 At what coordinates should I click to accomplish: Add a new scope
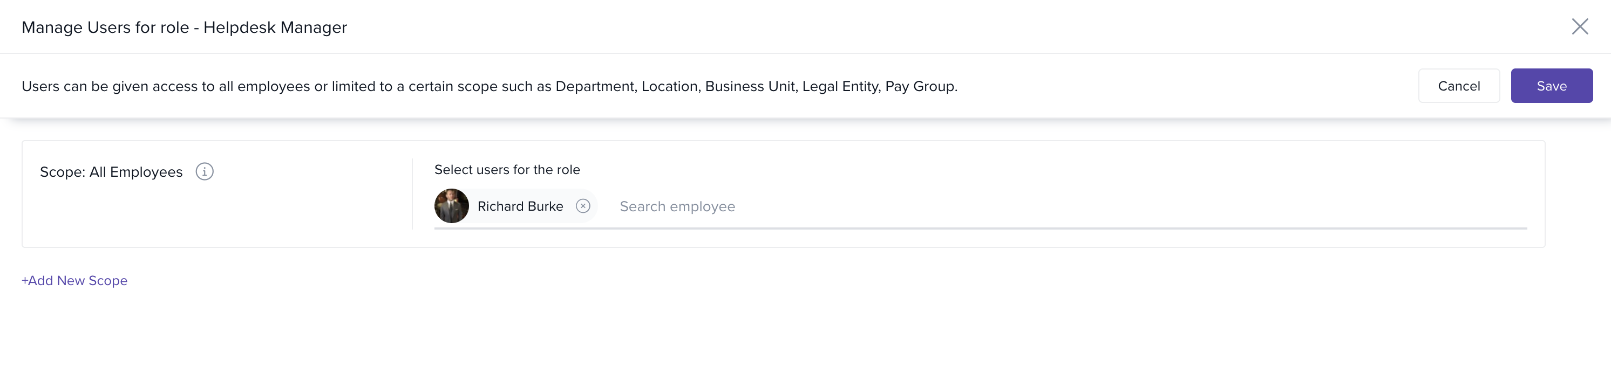coord(74,281)
